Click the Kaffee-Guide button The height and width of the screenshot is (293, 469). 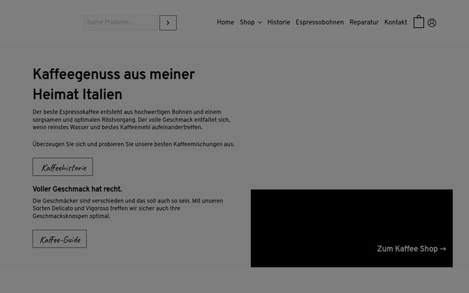[x=59, y=239]
